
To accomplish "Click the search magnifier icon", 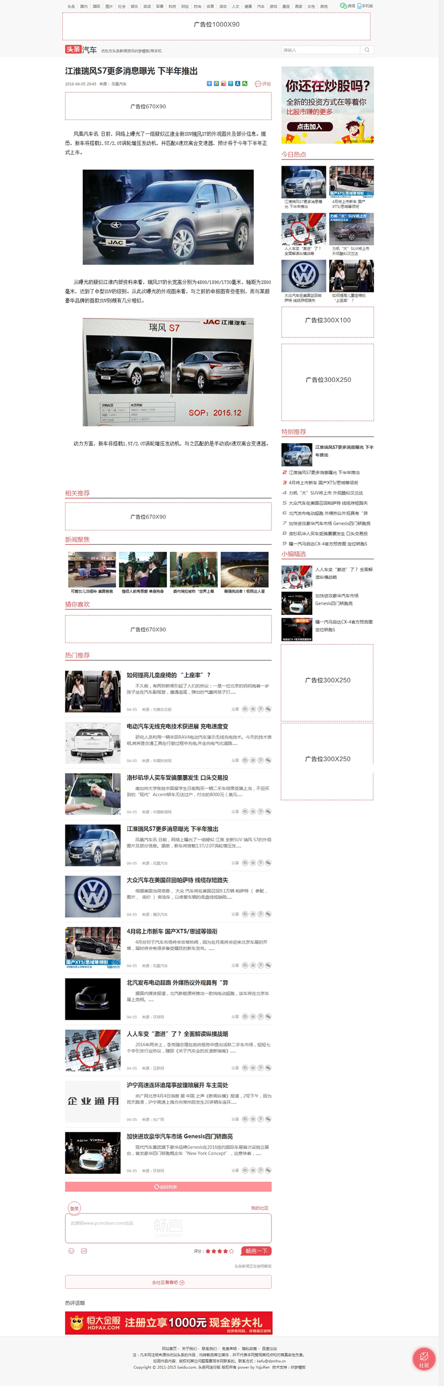I will pos(367,50).
